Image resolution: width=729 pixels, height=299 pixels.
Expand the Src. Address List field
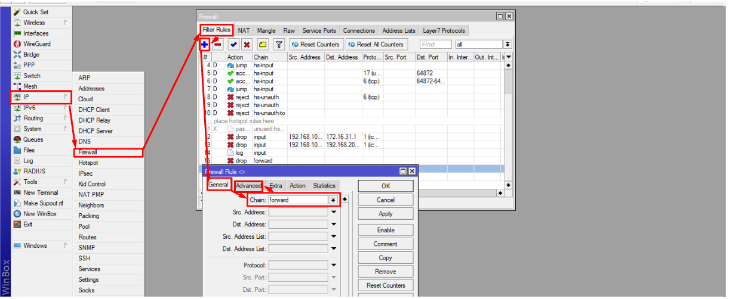point(334,237)
